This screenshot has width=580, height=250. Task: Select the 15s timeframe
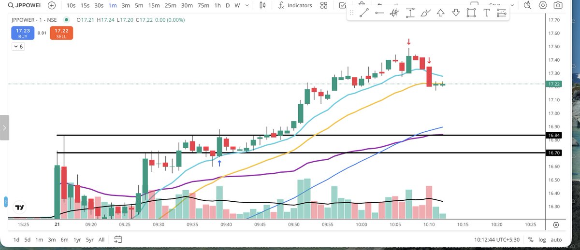coord(85,5)
